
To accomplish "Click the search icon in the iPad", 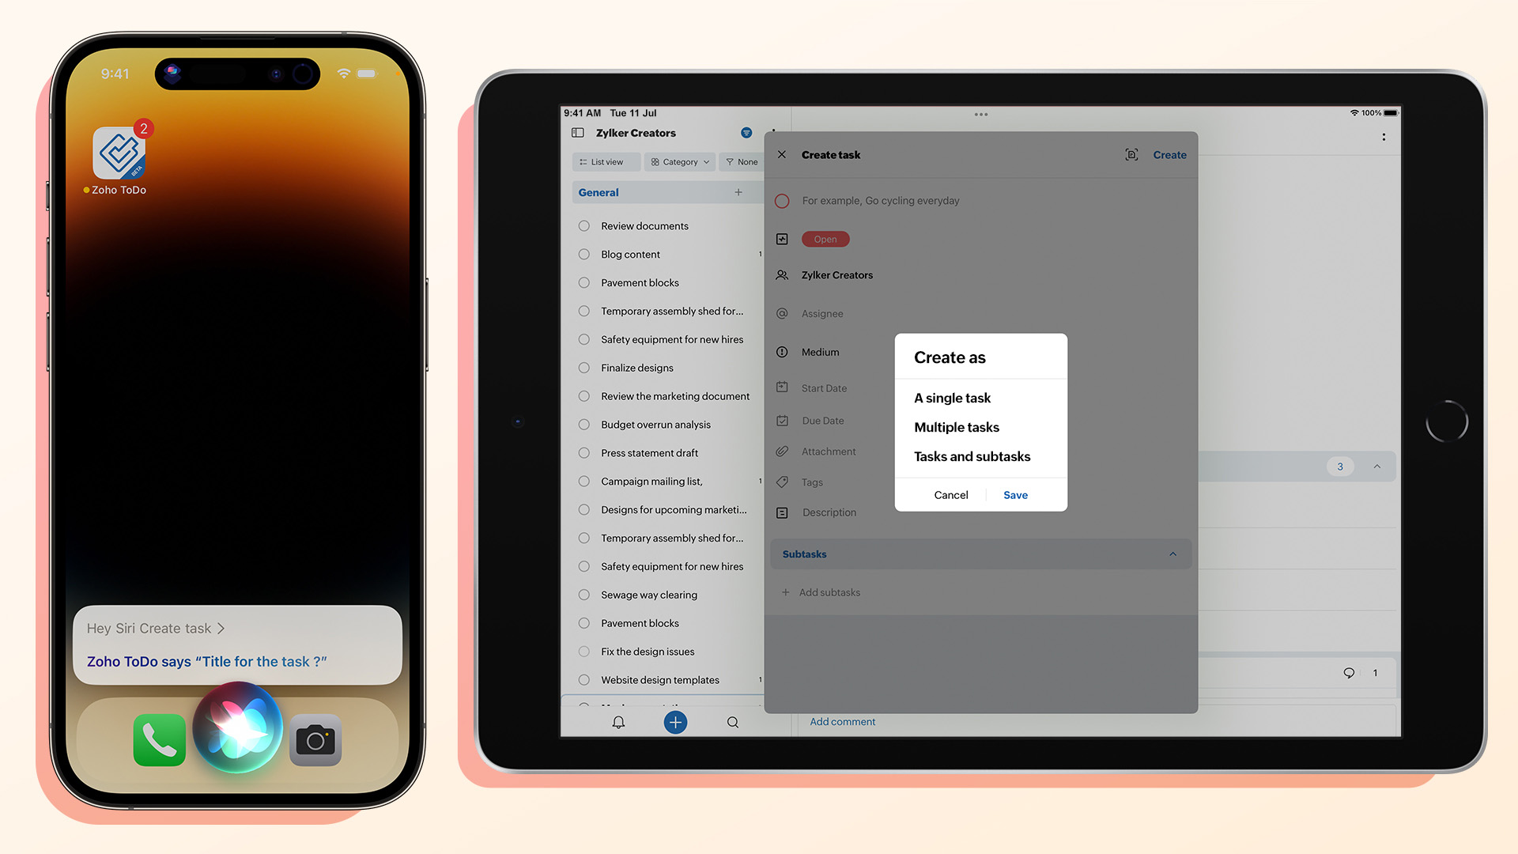I will click(732, 722).
